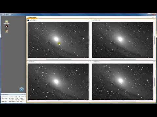157x117 pixels.
Task: Click vertical scrollbar of bottom-left image pane
Action: [x=90, y=82]
